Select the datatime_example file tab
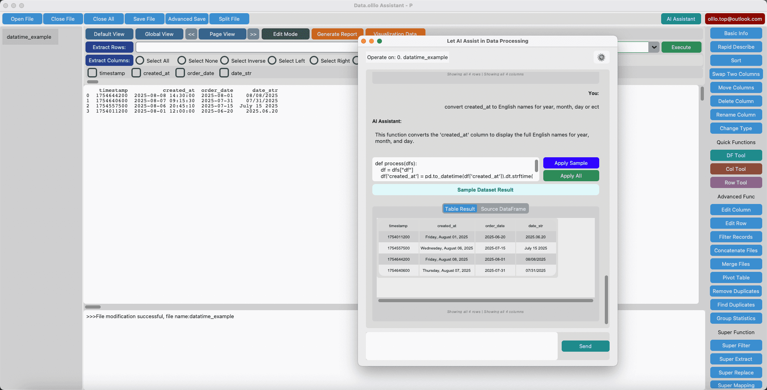Viewport: 767px width, 390px height. pyautogui.click(x=30, y=37)
